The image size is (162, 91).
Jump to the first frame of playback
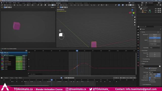coord(65,78)
